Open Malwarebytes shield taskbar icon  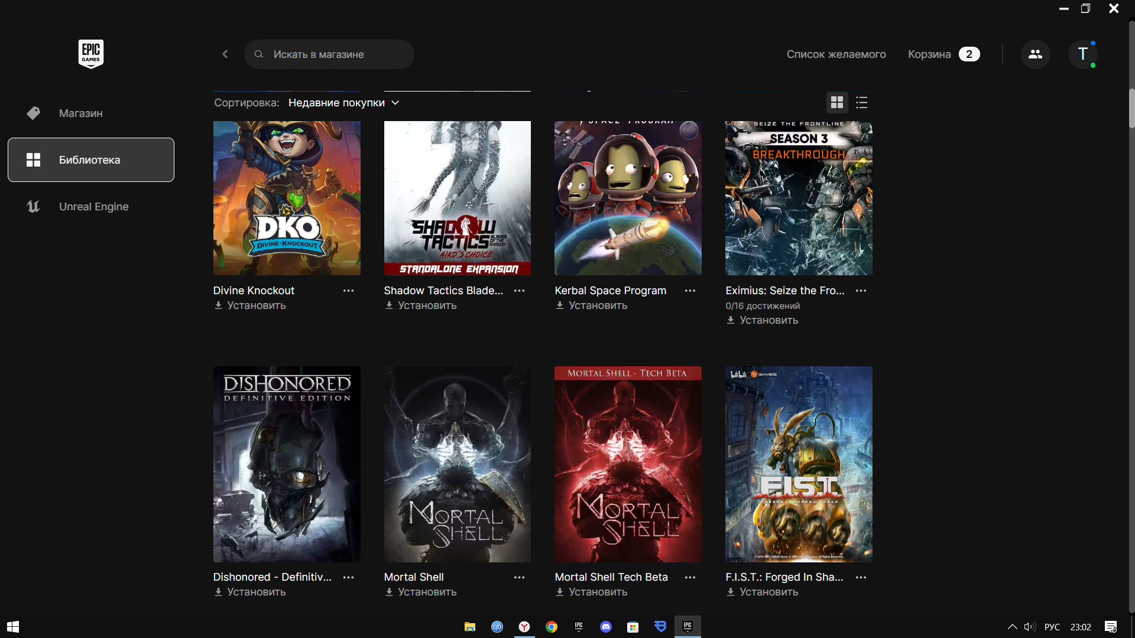[660, 627]
